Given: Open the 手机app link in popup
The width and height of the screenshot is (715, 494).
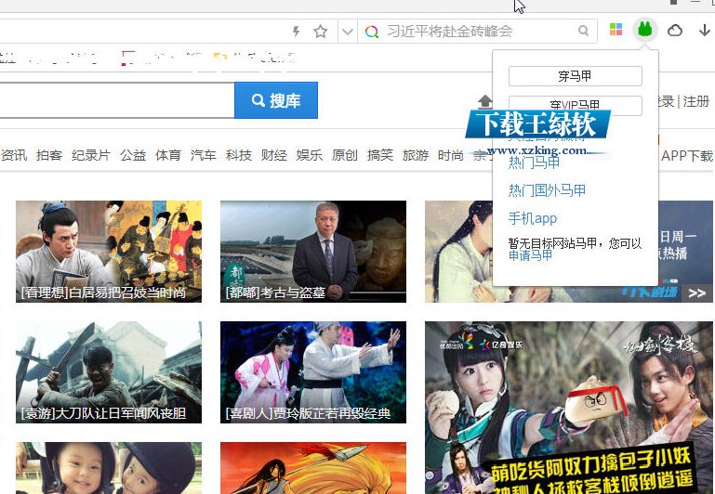Looking at the screenshot, I should point(533,218).
